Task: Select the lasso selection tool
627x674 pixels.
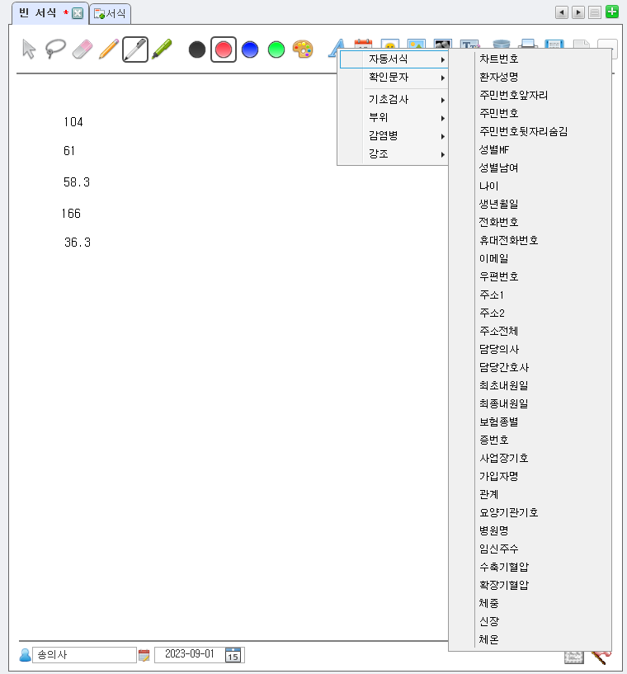Action: [x=54, y=49]
